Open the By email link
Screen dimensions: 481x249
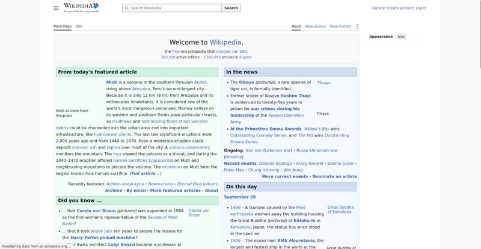click(x=136, y=190)
